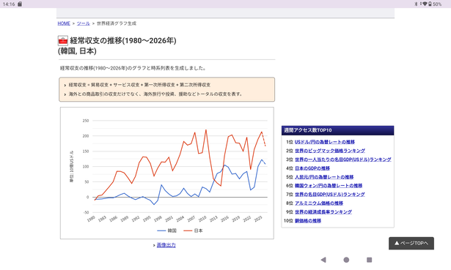This screenshot has width=451, height=270.
Task: Click the 経常収支の推移(1980〜2026年) heading
Action: pos(123,41)
